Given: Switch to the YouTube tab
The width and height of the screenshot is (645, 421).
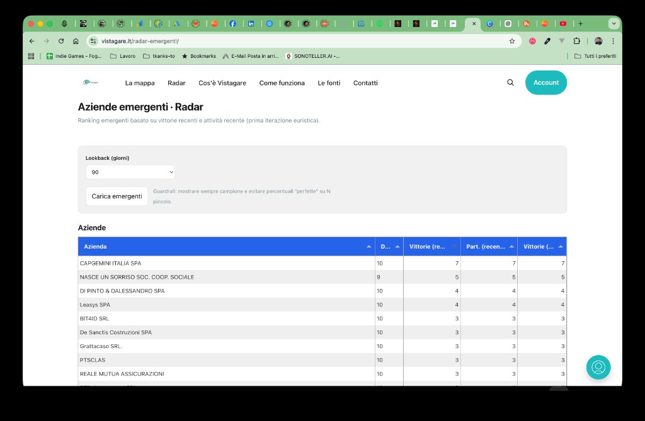Looking at the screenshot, I should point(563,24).
